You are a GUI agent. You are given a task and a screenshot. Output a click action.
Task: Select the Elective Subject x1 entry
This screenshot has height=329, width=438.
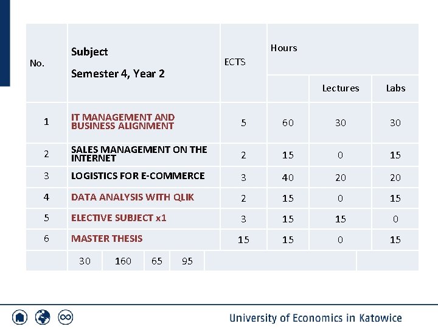point(119,218)
